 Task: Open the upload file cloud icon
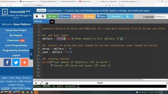coord(43,16)
